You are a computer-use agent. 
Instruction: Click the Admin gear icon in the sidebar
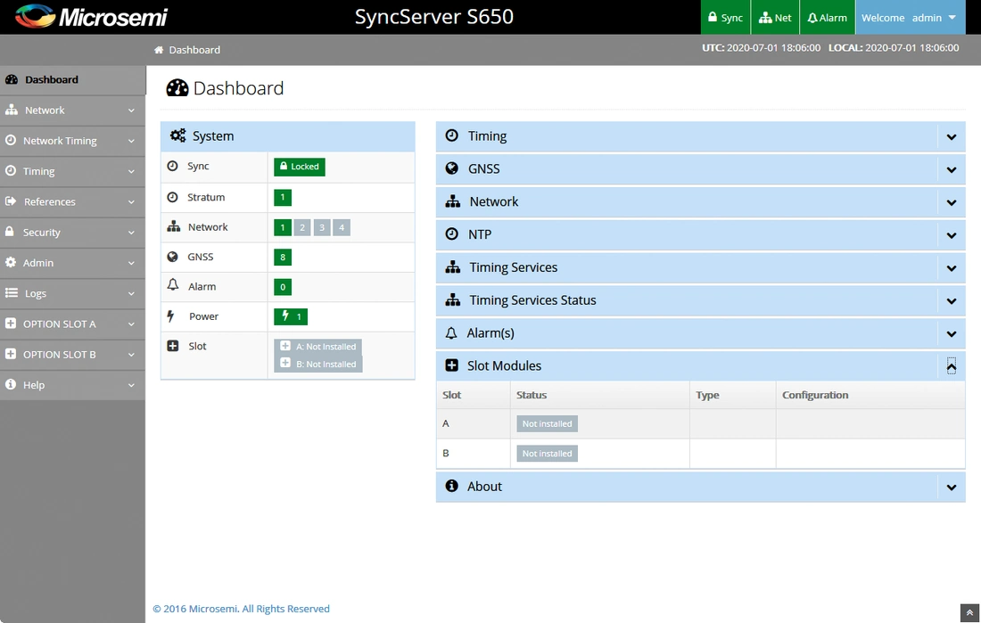[11, 262]
